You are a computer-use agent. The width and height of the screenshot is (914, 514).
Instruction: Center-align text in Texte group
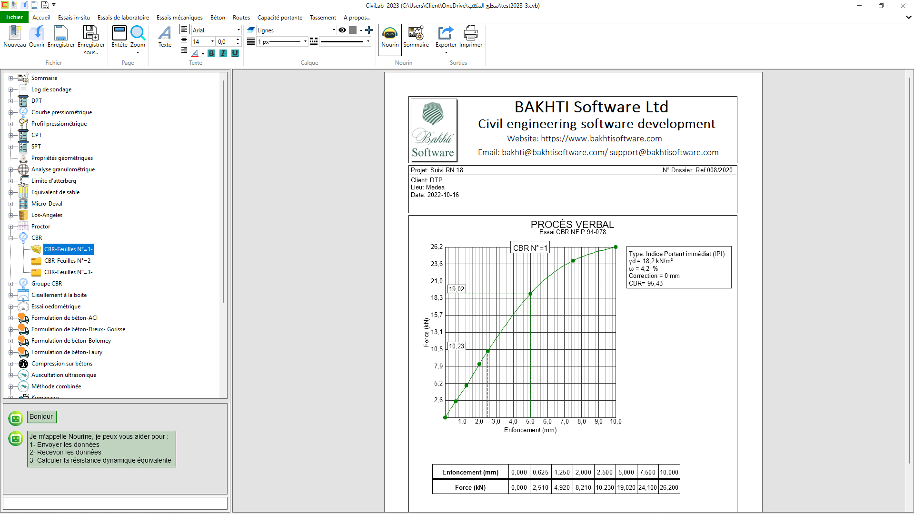[x=184, y=40]
